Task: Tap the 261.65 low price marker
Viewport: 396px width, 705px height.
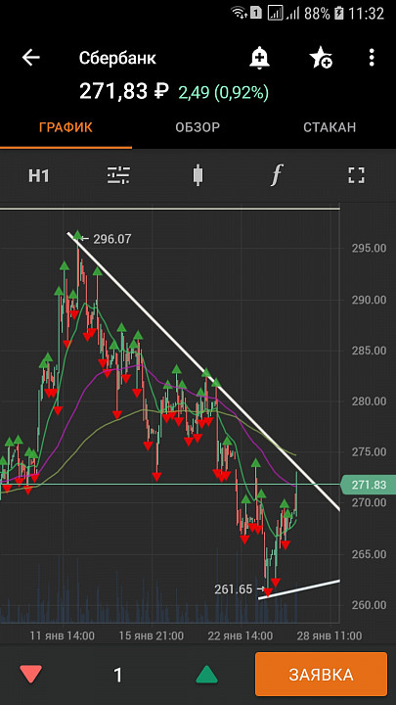Action: (233, 589)
